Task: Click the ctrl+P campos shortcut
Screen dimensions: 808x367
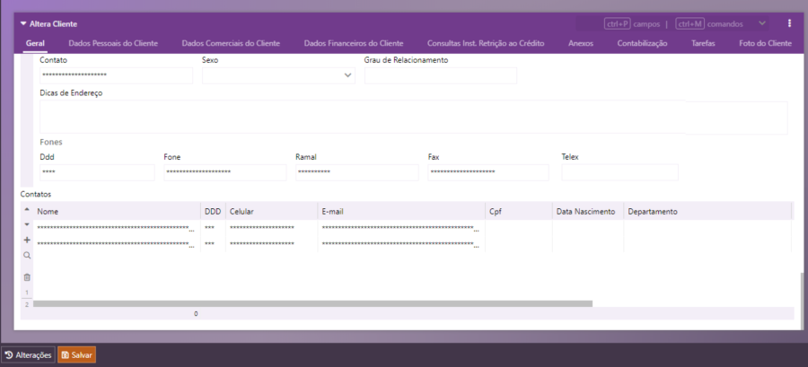Action: (632, 23)
